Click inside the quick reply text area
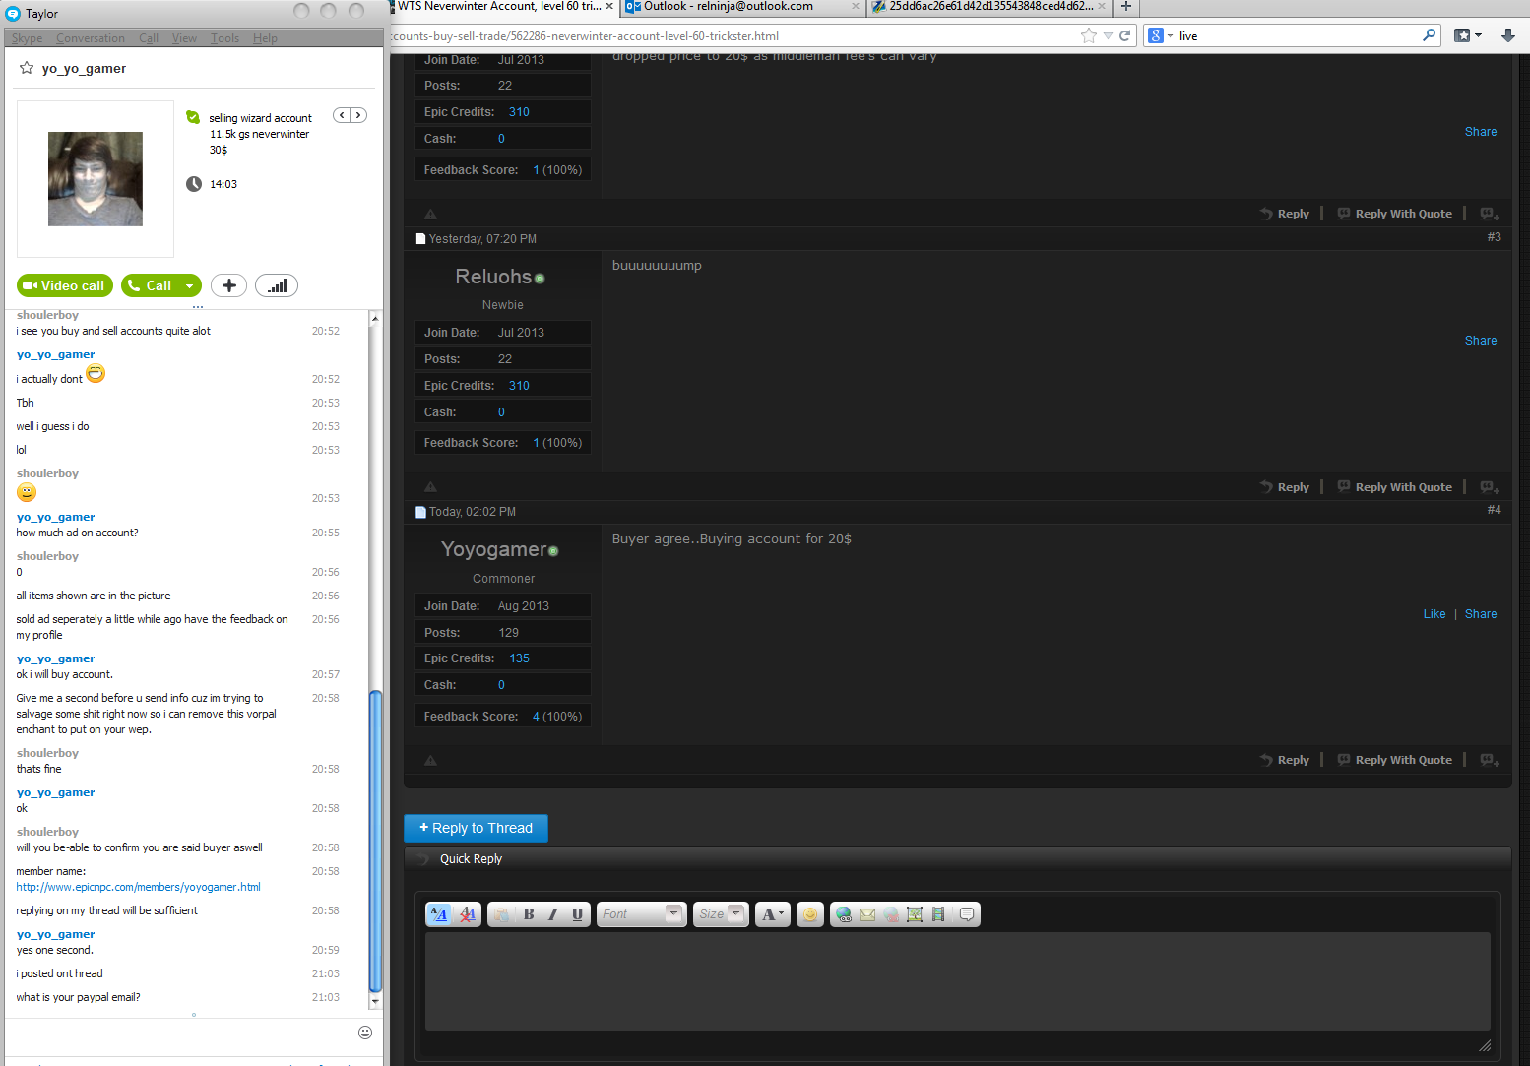 tap(957, 981)
